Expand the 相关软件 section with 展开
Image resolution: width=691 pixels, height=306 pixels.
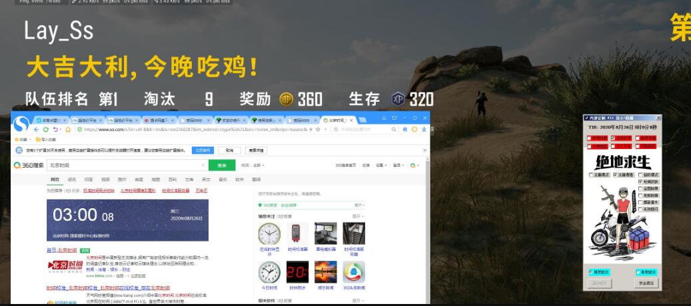(x=358, y=301)
